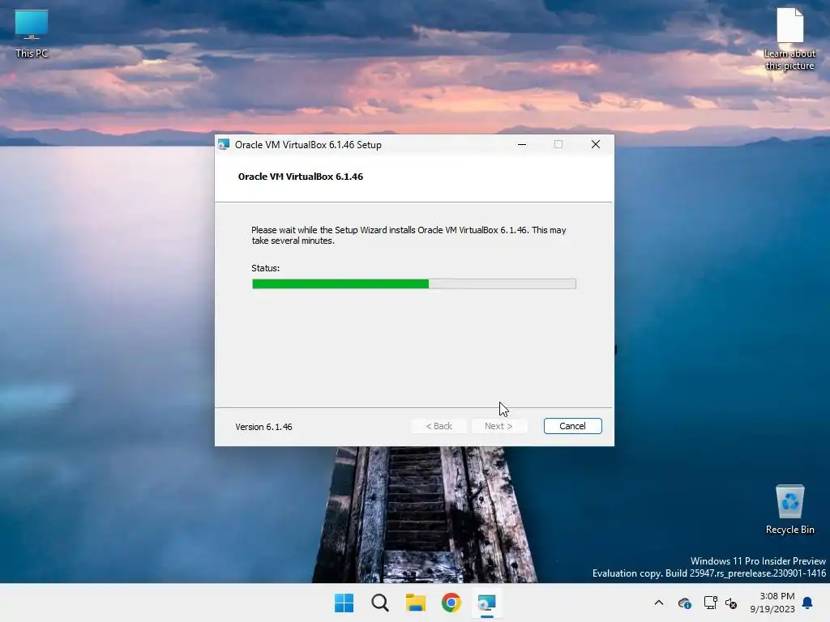This screenshot has height=622, width=830.
Task: Cancel the VirtualBox installation
Action: (572, 426)
